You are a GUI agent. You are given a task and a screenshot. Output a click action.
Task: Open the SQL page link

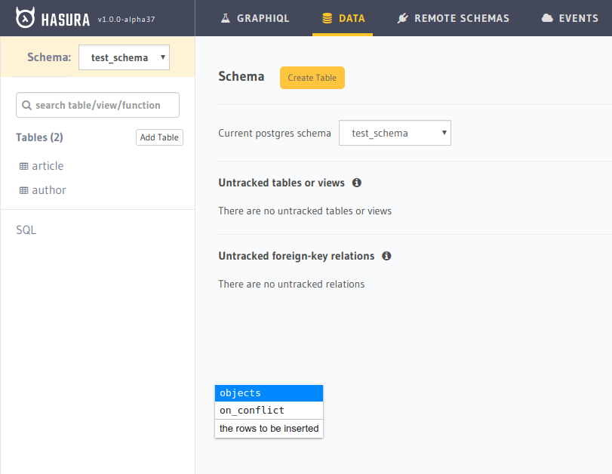(x=26, y=229)
